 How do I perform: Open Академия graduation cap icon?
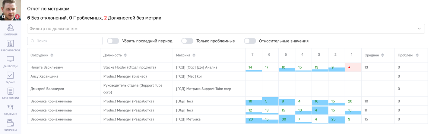click(x=10, y=107)
